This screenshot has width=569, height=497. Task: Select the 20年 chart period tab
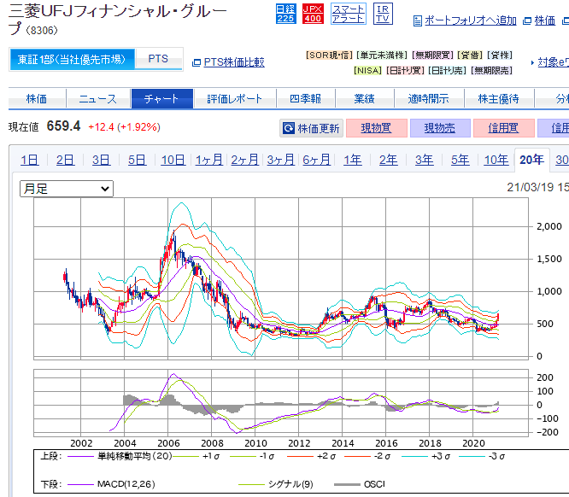tap(531, 160)
